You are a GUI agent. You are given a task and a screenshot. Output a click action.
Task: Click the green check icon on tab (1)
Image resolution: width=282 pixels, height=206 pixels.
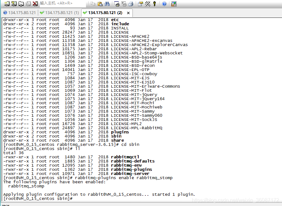pos(42,12)
